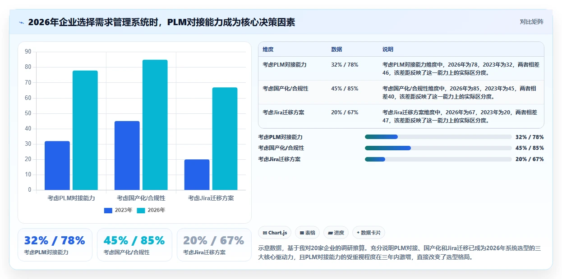
Task: Click the 考虑PLM对接能力 progress bar
Action: (438, 137)
